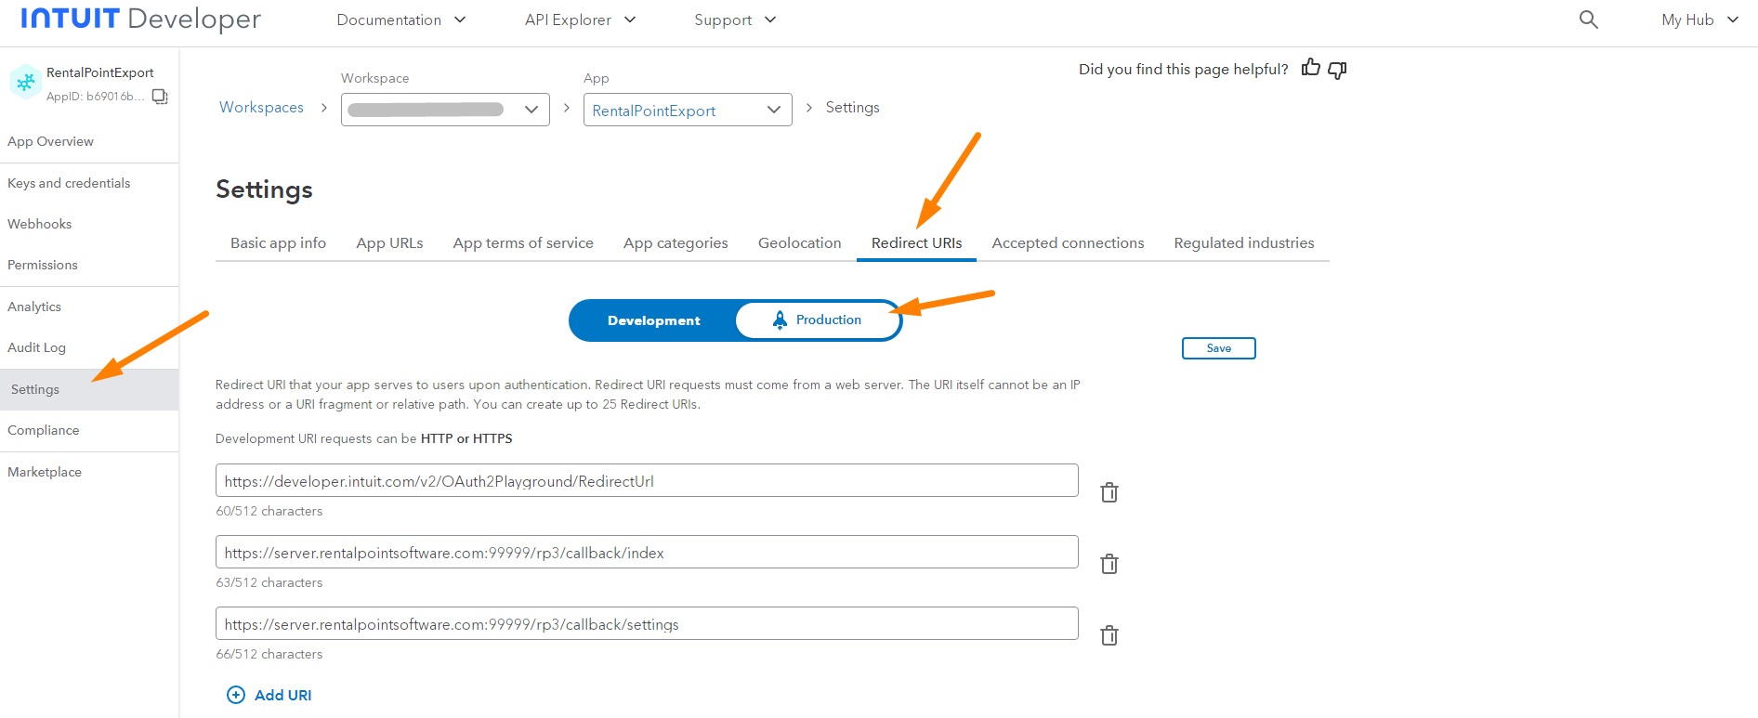Click the callback/index URI field
This screenshot has width=1758, height=718.
647,552
